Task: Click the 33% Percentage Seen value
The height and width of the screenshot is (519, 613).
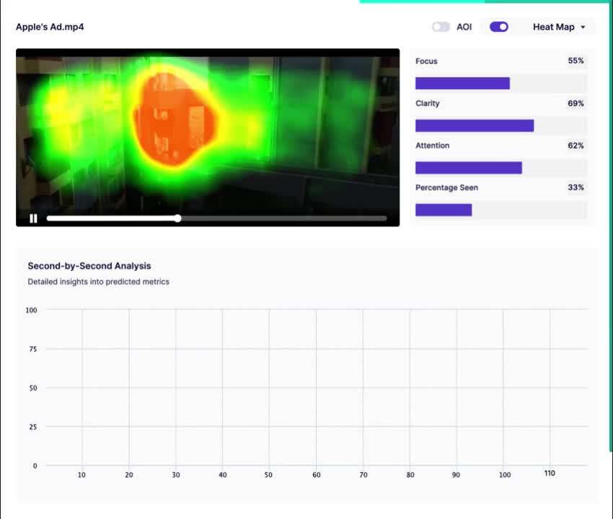Action: pyautogui.click(x=575, y=187)
